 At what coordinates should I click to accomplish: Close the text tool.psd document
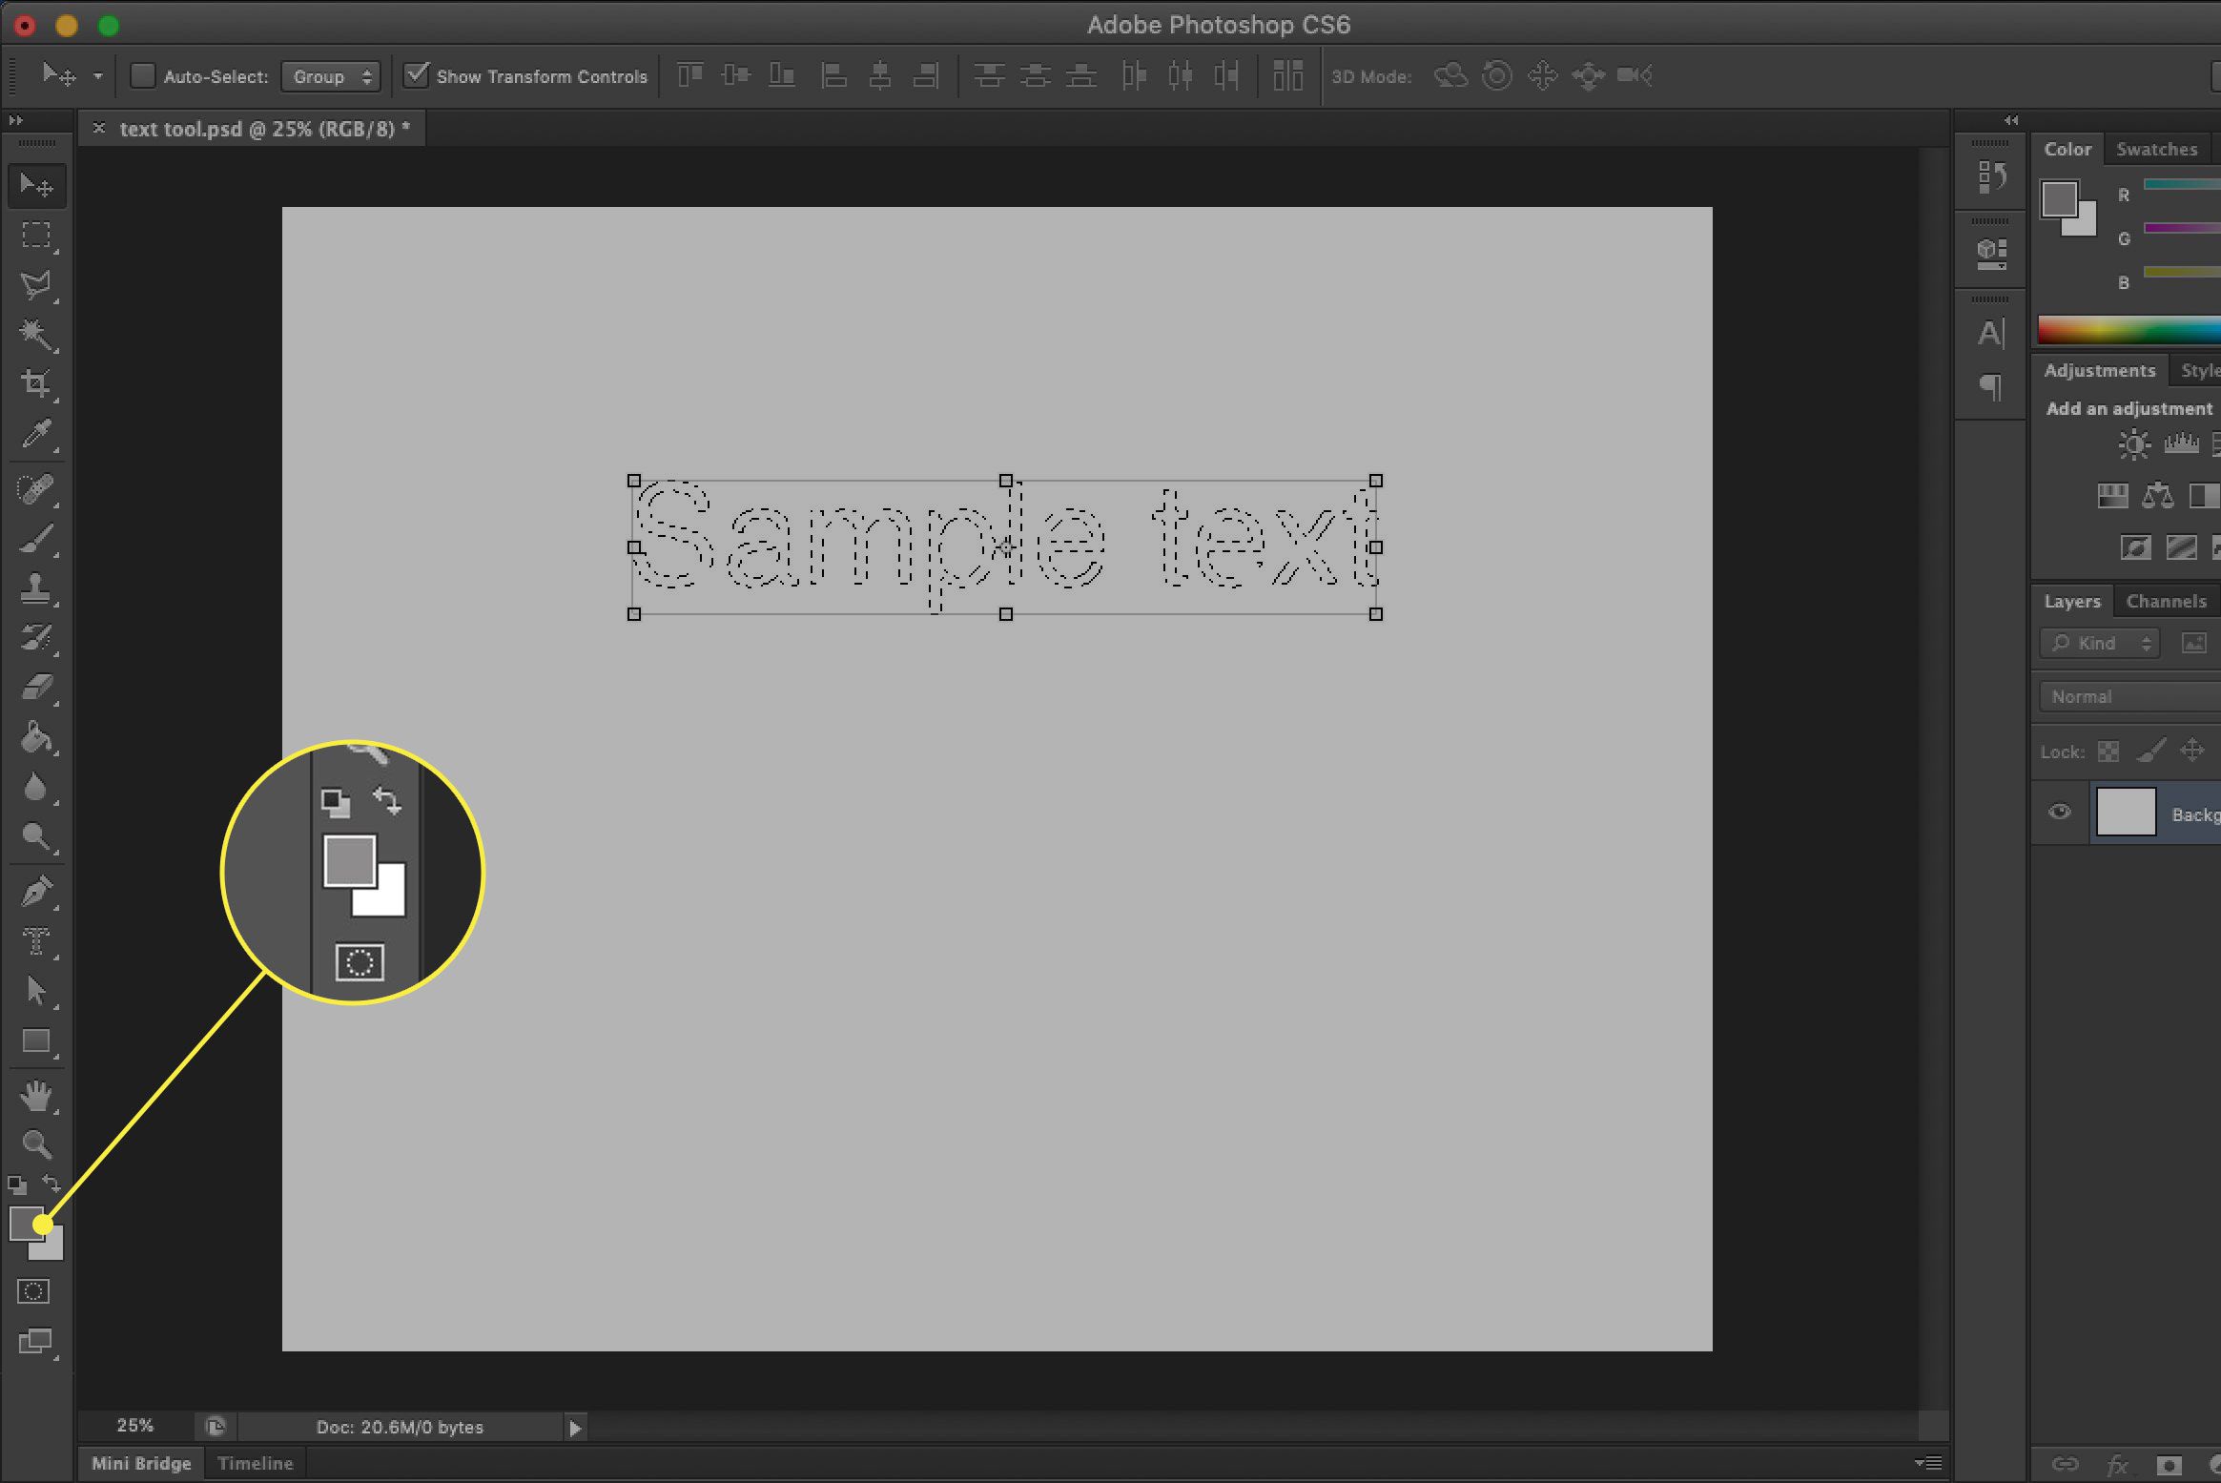(98, 128)
